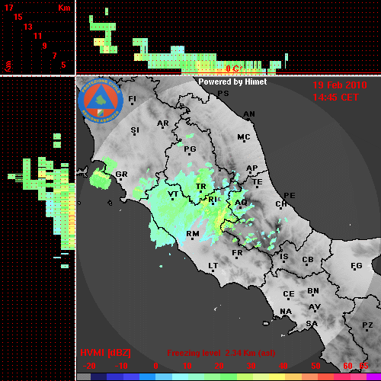
Task: Click the AQ city label
Action: tap(241, 203)
